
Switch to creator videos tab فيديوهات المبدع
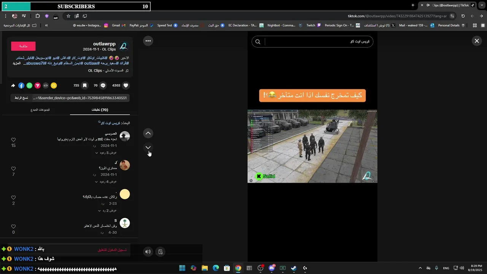[x=40, y=110]
